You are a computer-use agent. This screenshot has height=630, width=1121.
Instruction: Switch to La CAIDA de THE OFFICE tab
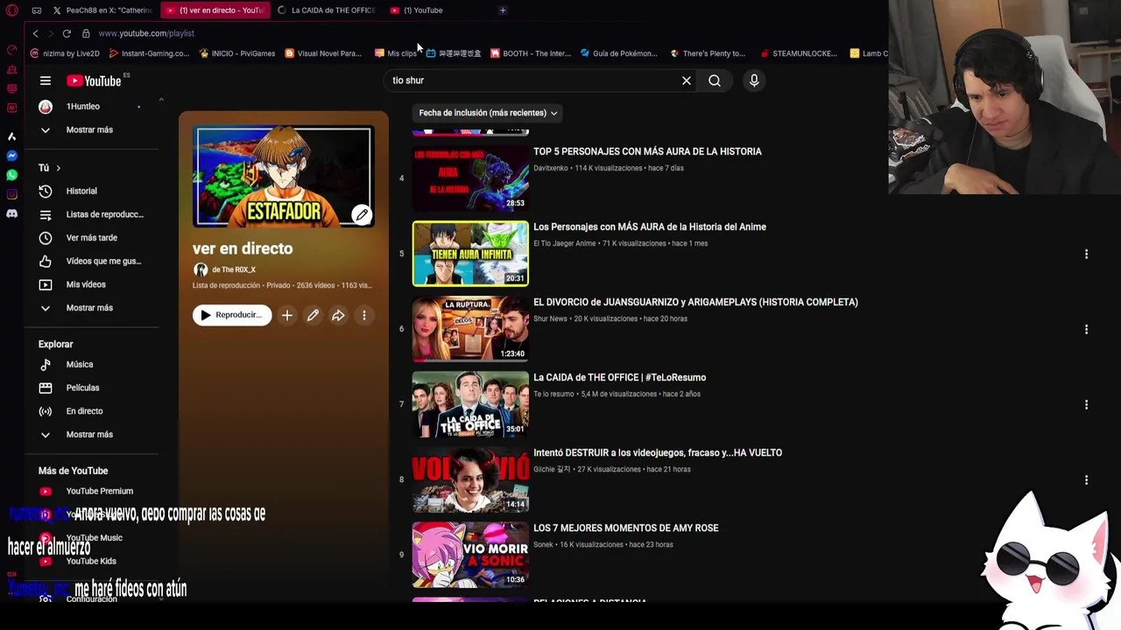326,10
